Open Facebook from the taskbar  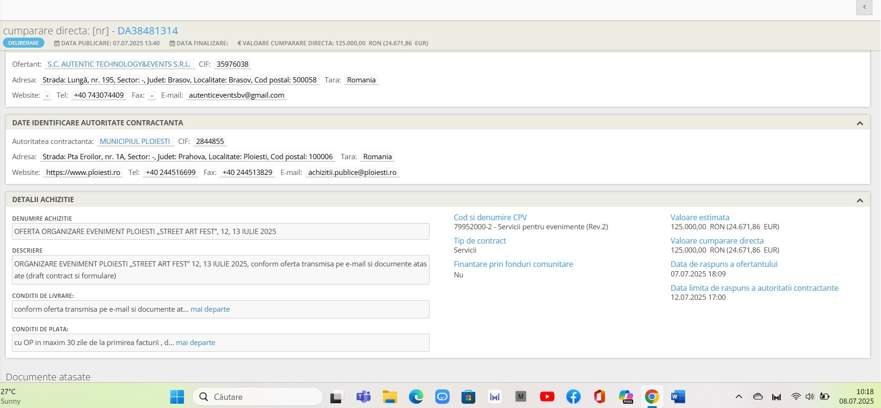coord(573,397)
